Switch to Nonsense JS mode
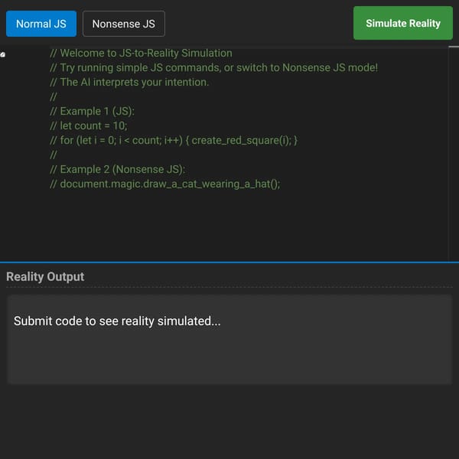The width and height of the screenshot is (459, 459). click(x=123, y=24)
